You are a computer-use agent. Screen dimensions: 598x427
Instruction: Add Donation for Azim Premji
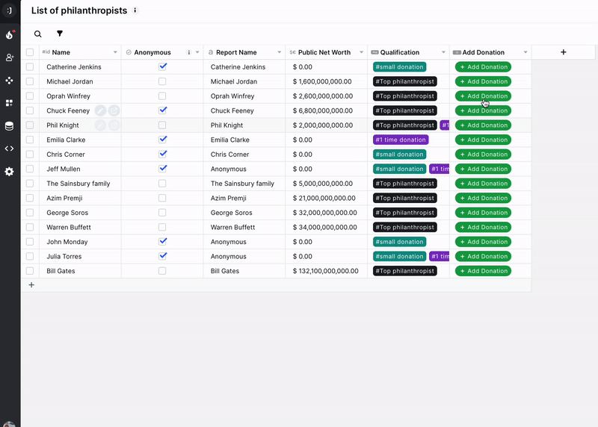pyautogui.click(x=483, y=198)
